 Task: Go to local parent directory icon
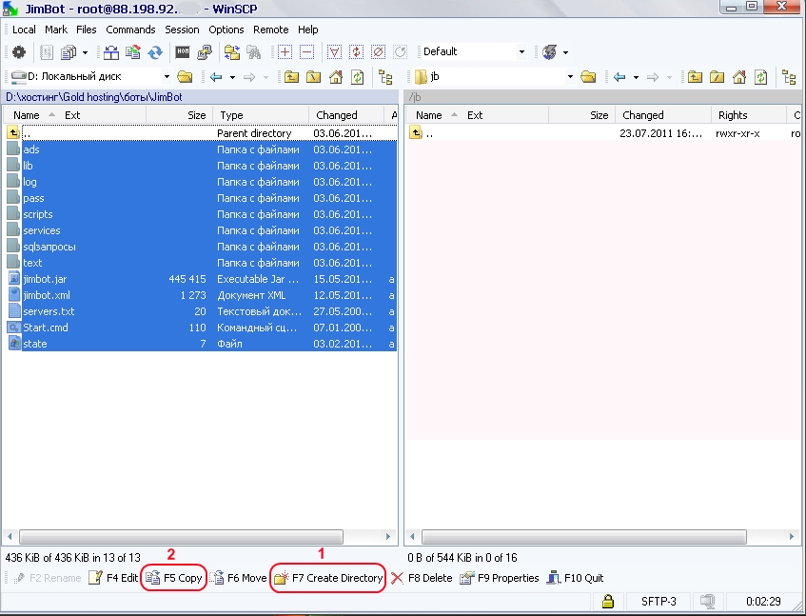click(x=291, y=77)
